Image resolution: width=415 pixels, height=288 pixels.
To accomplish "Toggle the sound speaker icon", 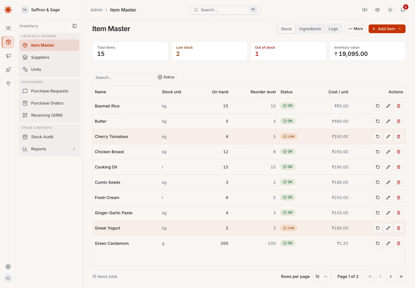I will 365,10.
